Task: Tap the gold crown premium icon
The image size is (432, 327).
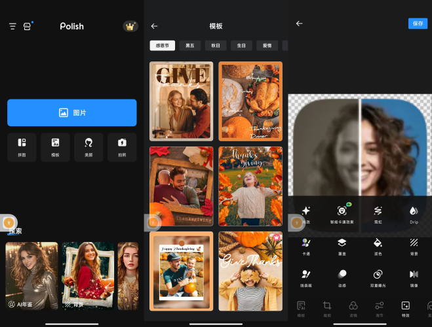Action: pos(130,26)
